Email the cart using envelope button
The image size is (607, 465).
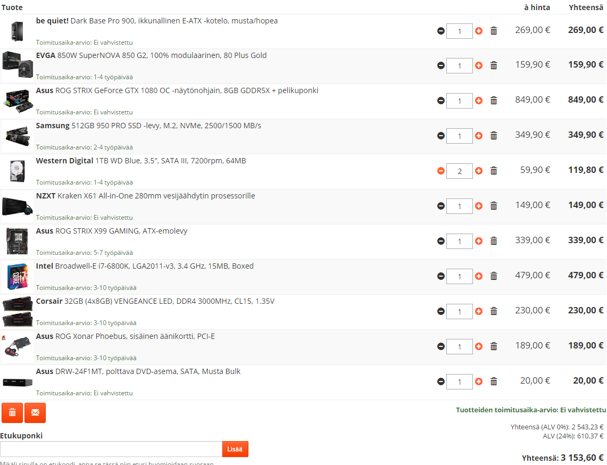[35, 413]
